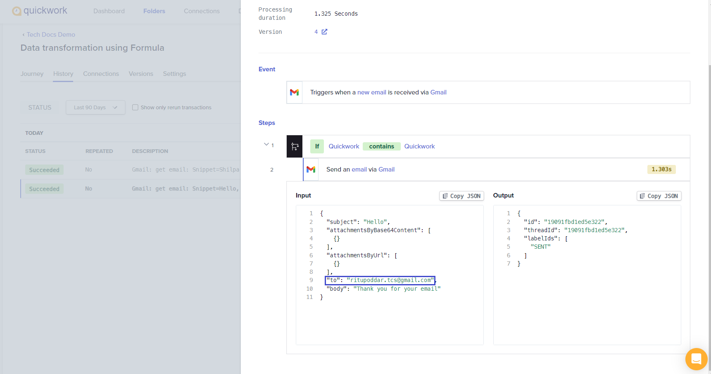The width and height of the screenshot is (711, 374).
Task: Click the Quickwork logo icon
Action: tap(17, 11)
